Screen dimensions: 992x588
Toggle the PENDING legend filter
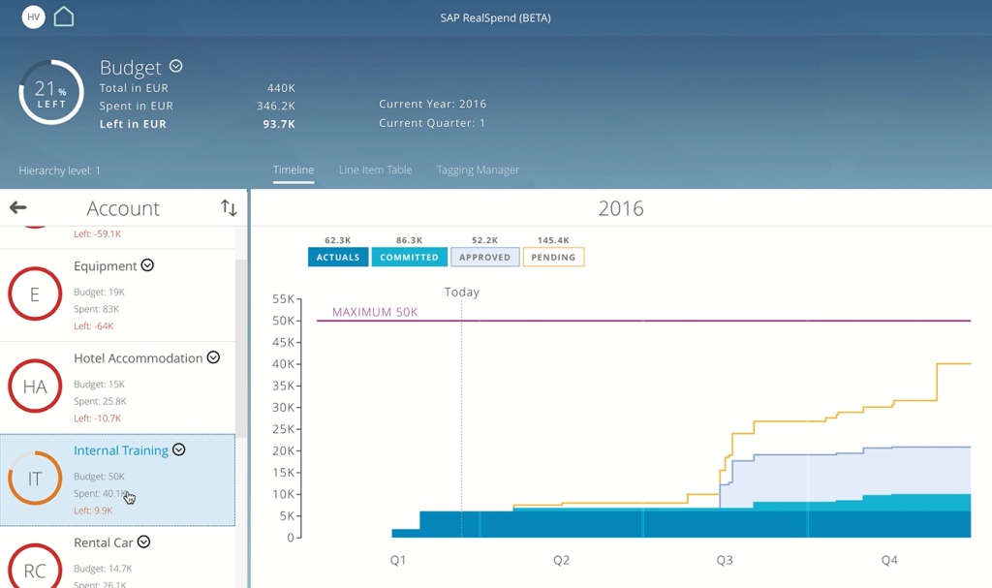click(x=553, y=257)
